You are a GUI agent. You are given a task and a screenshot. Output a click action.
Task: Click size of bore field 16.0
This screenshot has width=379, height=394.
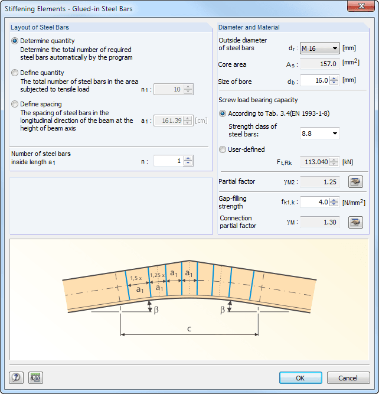315,81
